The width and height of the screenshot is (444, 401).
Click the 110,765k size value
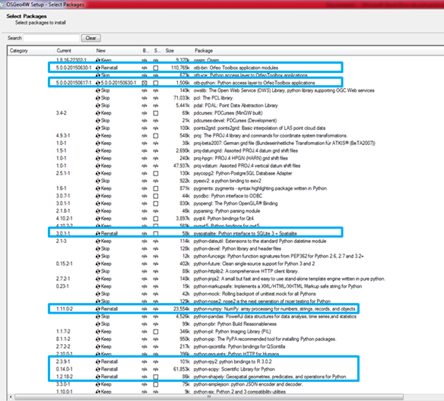point(180,68)
